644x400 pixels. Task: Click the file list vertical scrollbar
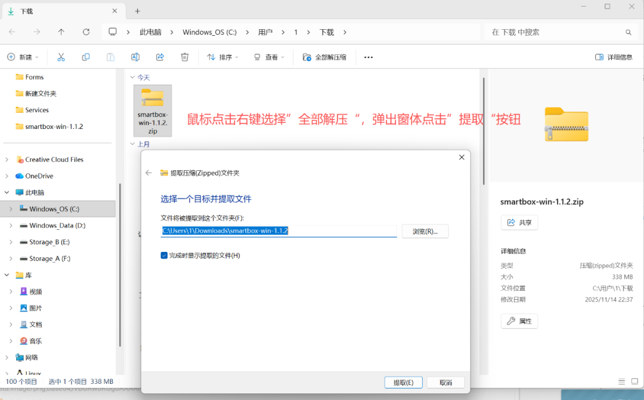tap(484, 131)
